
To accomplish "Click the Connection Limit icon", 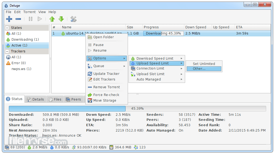I will coord(133,68).
